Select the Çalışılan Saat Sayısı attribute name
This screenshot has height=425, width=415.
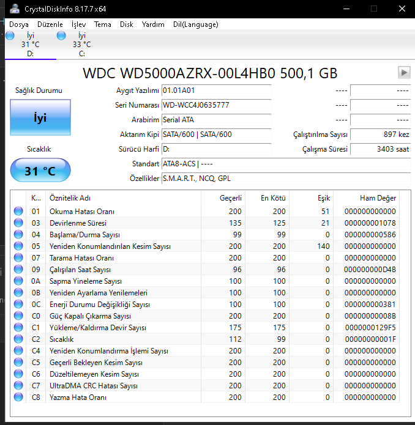[80, 270]
